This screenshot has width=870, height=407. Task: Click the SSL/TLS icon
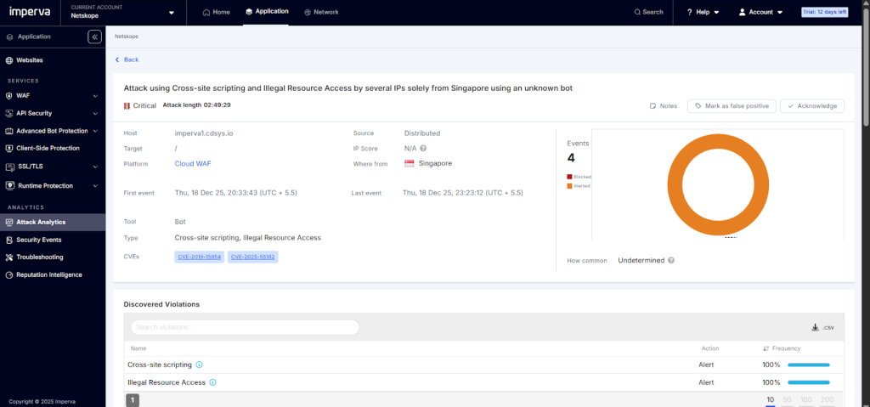click(8, 167)
